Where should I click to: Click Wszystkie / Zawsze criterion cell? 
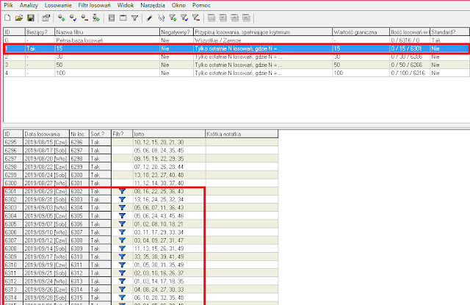[263, 40]
